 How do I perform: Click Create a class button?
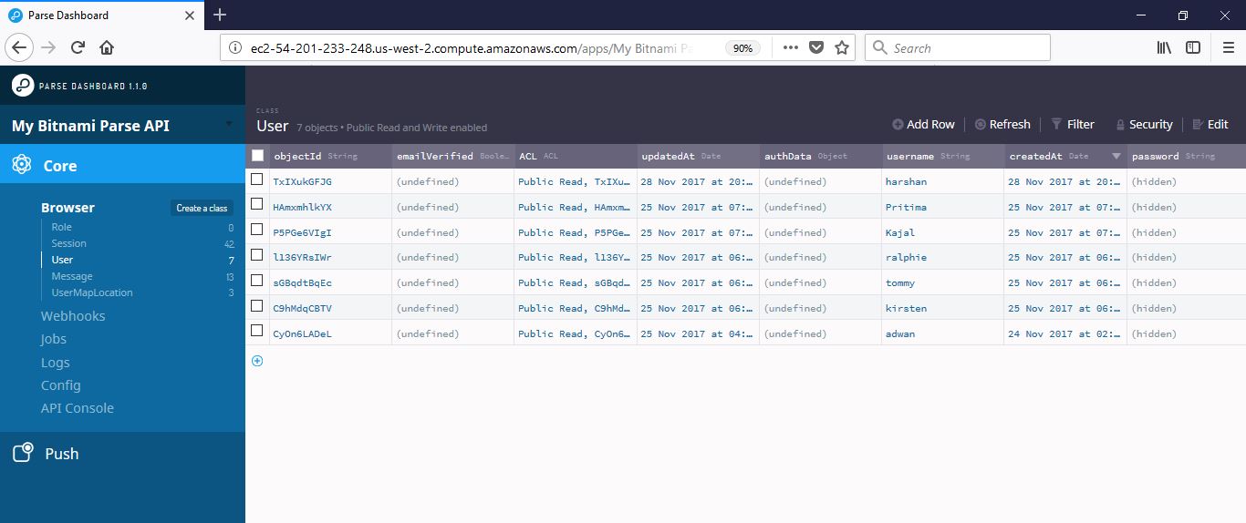click(202, 208)
